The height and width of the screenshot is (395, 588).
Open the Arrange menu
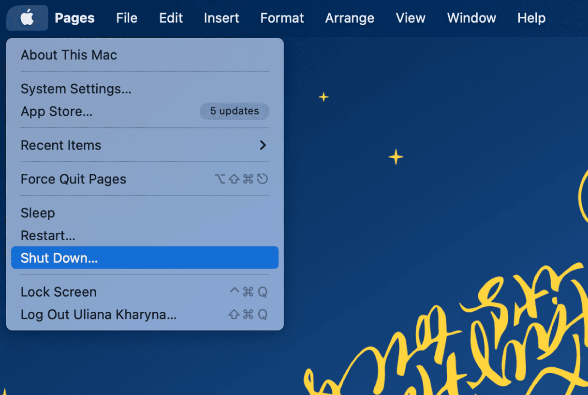click(x=350, y=18)
